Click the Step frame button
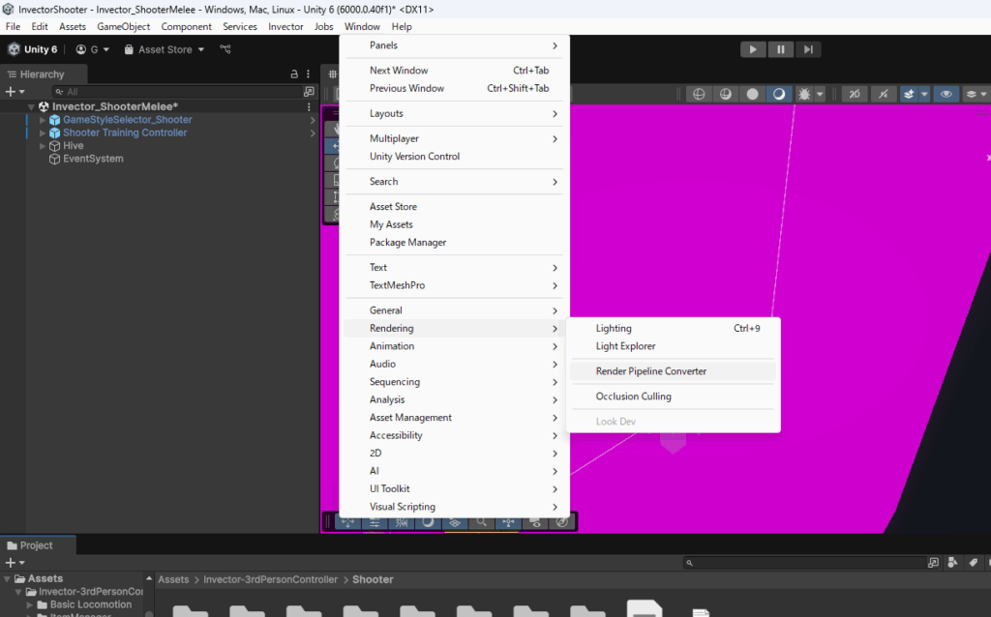 808,49
